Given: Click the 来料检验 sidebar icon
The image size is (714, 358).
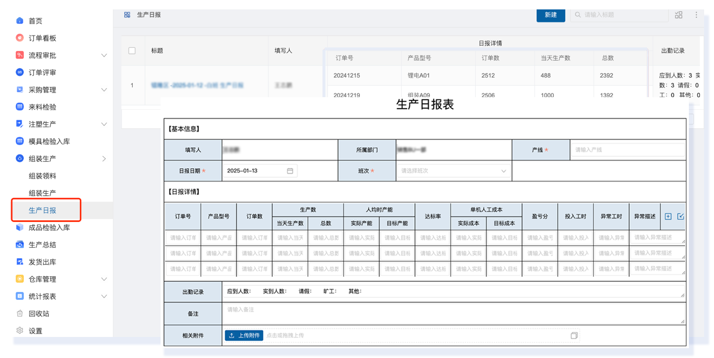Looking at the screenshot, I should click(x=20, y=107).
